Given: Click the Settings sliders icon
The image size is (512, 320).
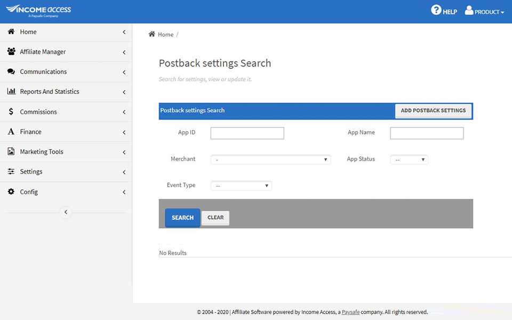Looking at the screenshot, I should tap(11, 172).
